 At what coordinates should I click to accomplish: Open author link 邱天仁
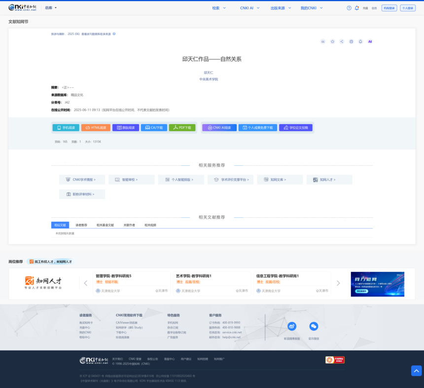[209, 73]
